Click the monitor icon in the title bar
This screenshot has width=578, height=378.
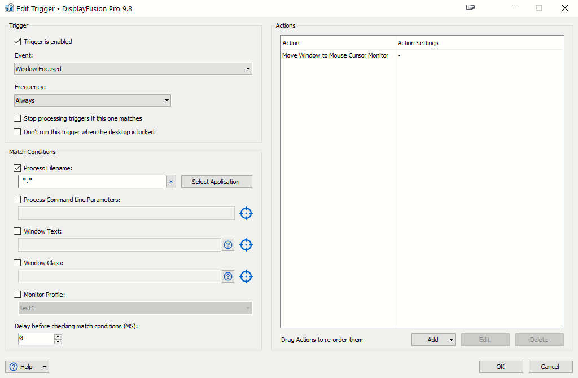click(x=470, y=8)
